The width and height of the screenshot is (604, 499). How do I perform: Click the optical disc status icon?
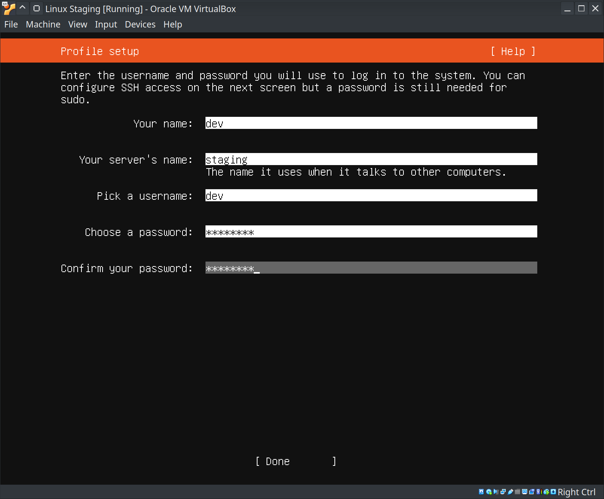tap(489, 491)
